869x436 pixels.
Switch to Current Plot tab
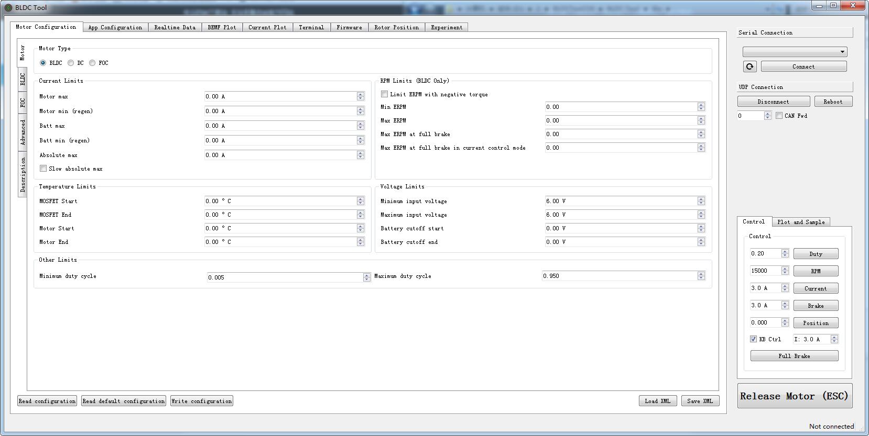[x=268, y=27]
